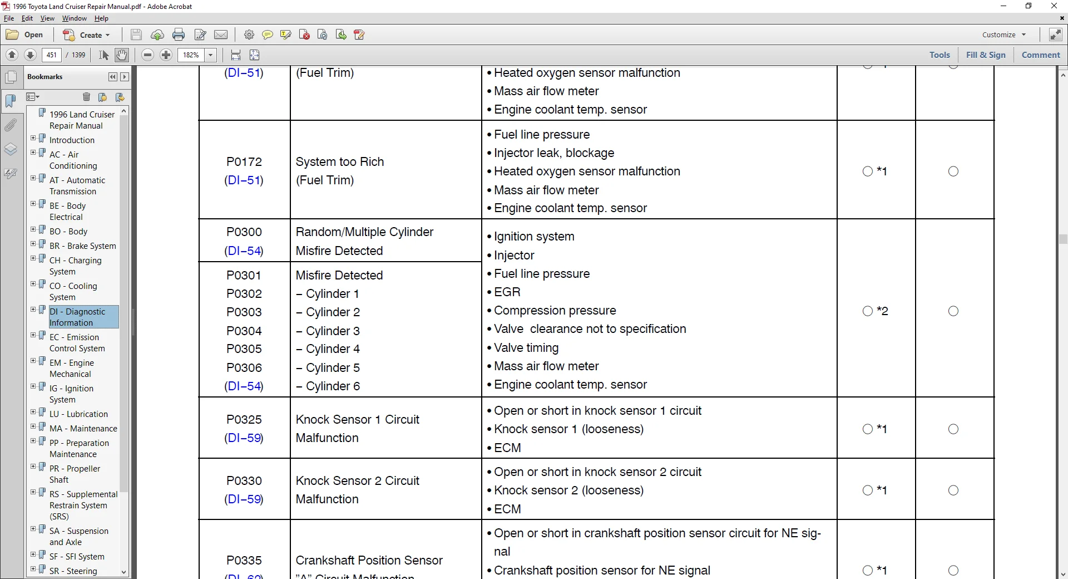This screenshot has width=1068, height=579.
Task: Click the email envelope icon in toolbar
Action: 221,35
